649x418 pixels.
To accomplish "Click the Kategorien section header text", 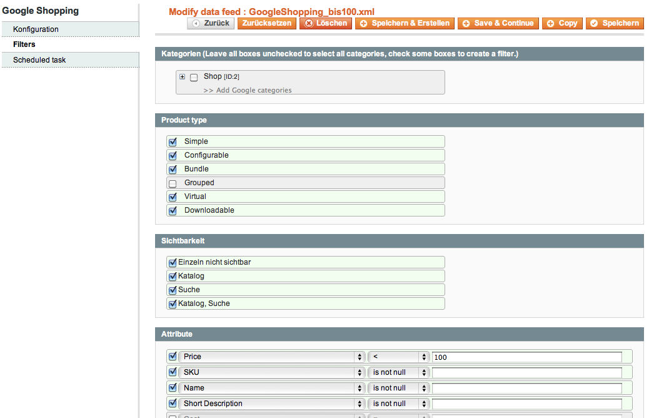I will 340,54.
